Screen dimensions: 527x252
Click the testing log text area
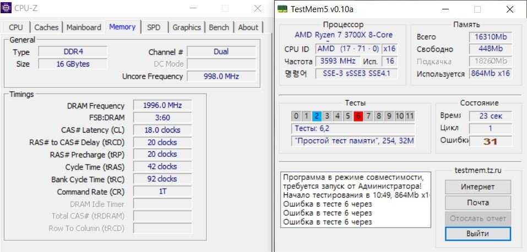point(355,199)
